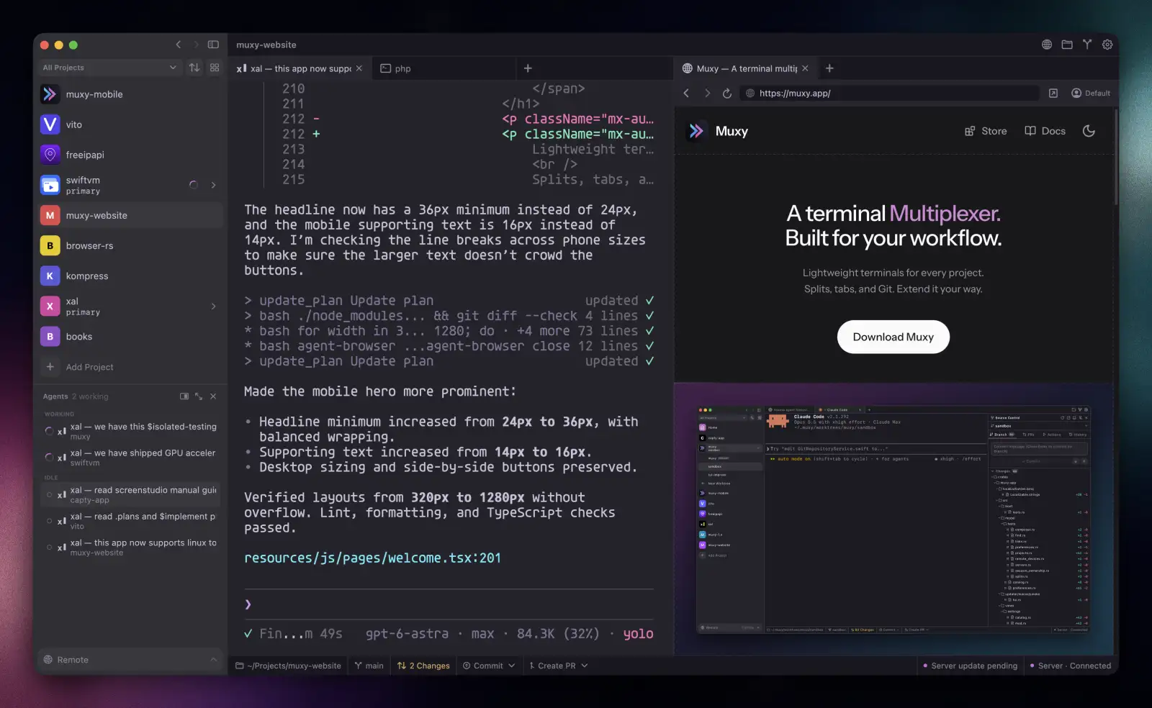The height and width of the screenshot is (708, 1152).
Task: Open the All Projects dropdown
Action: tap(109, 68)
